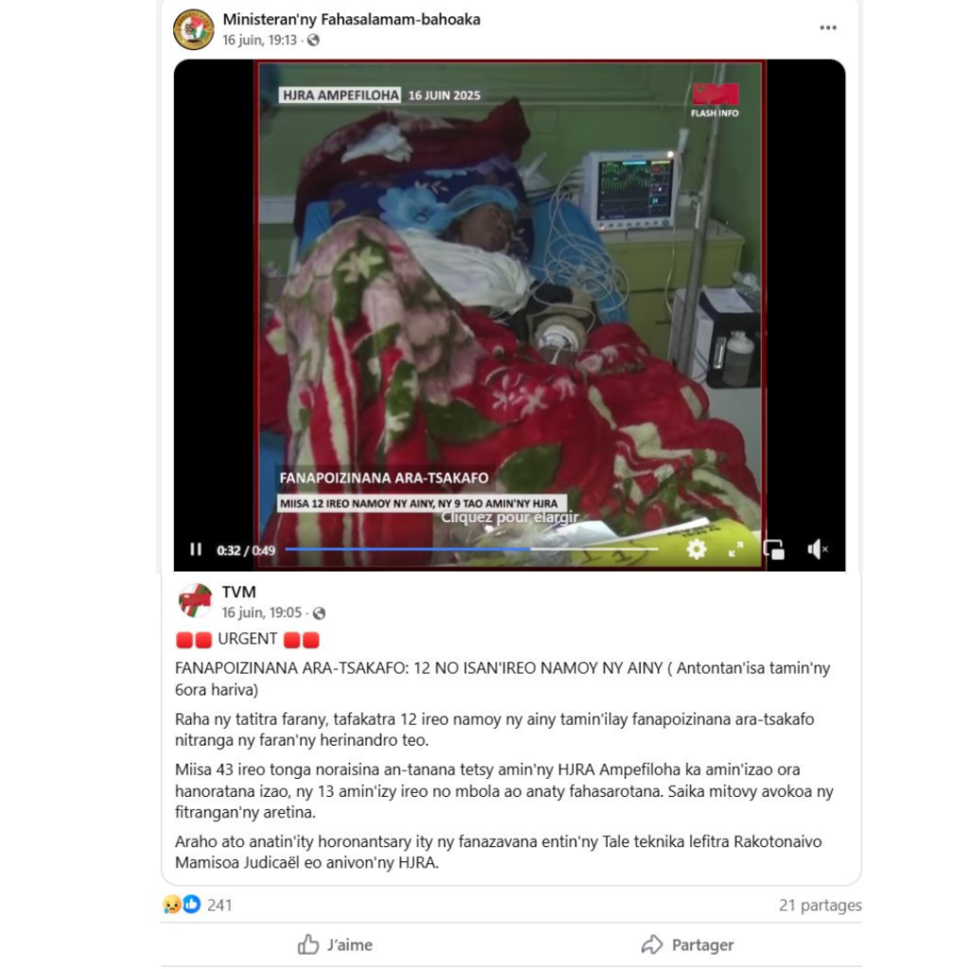Screen dimensions: 969x969
Task: Open the post options three-dot menu
Action: 827,27
